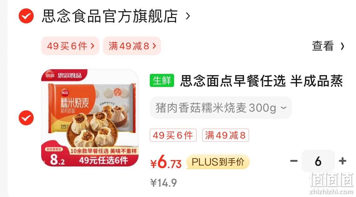The width and height of the screenshot is (356, 197).
Task: Tap the outlined 满49减8 tag under product
Action: pyautogui.click(x=226, y=135)
